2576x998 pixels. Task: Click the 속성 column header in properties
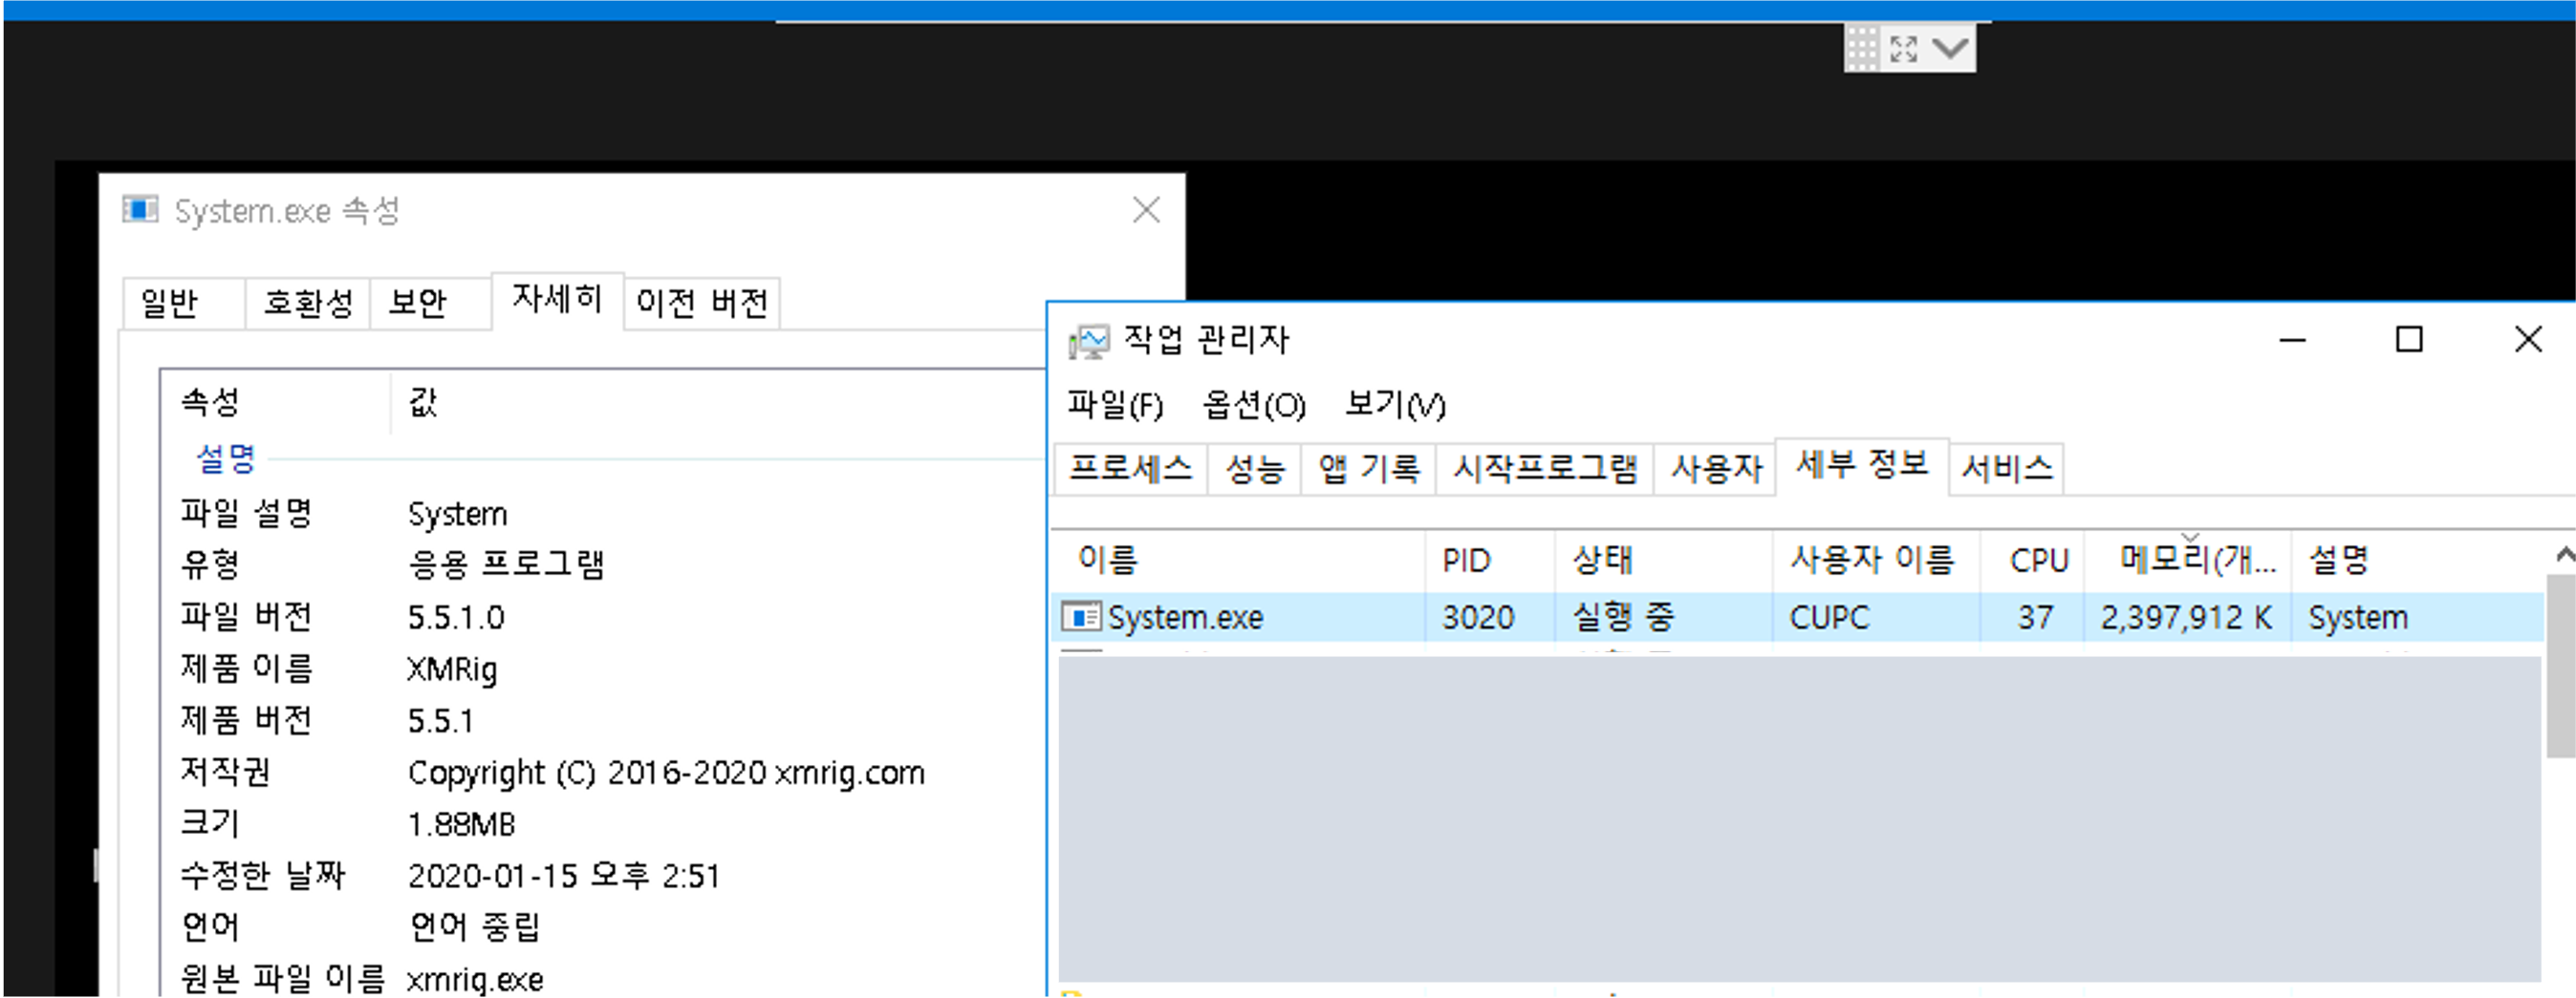point(275,403)
